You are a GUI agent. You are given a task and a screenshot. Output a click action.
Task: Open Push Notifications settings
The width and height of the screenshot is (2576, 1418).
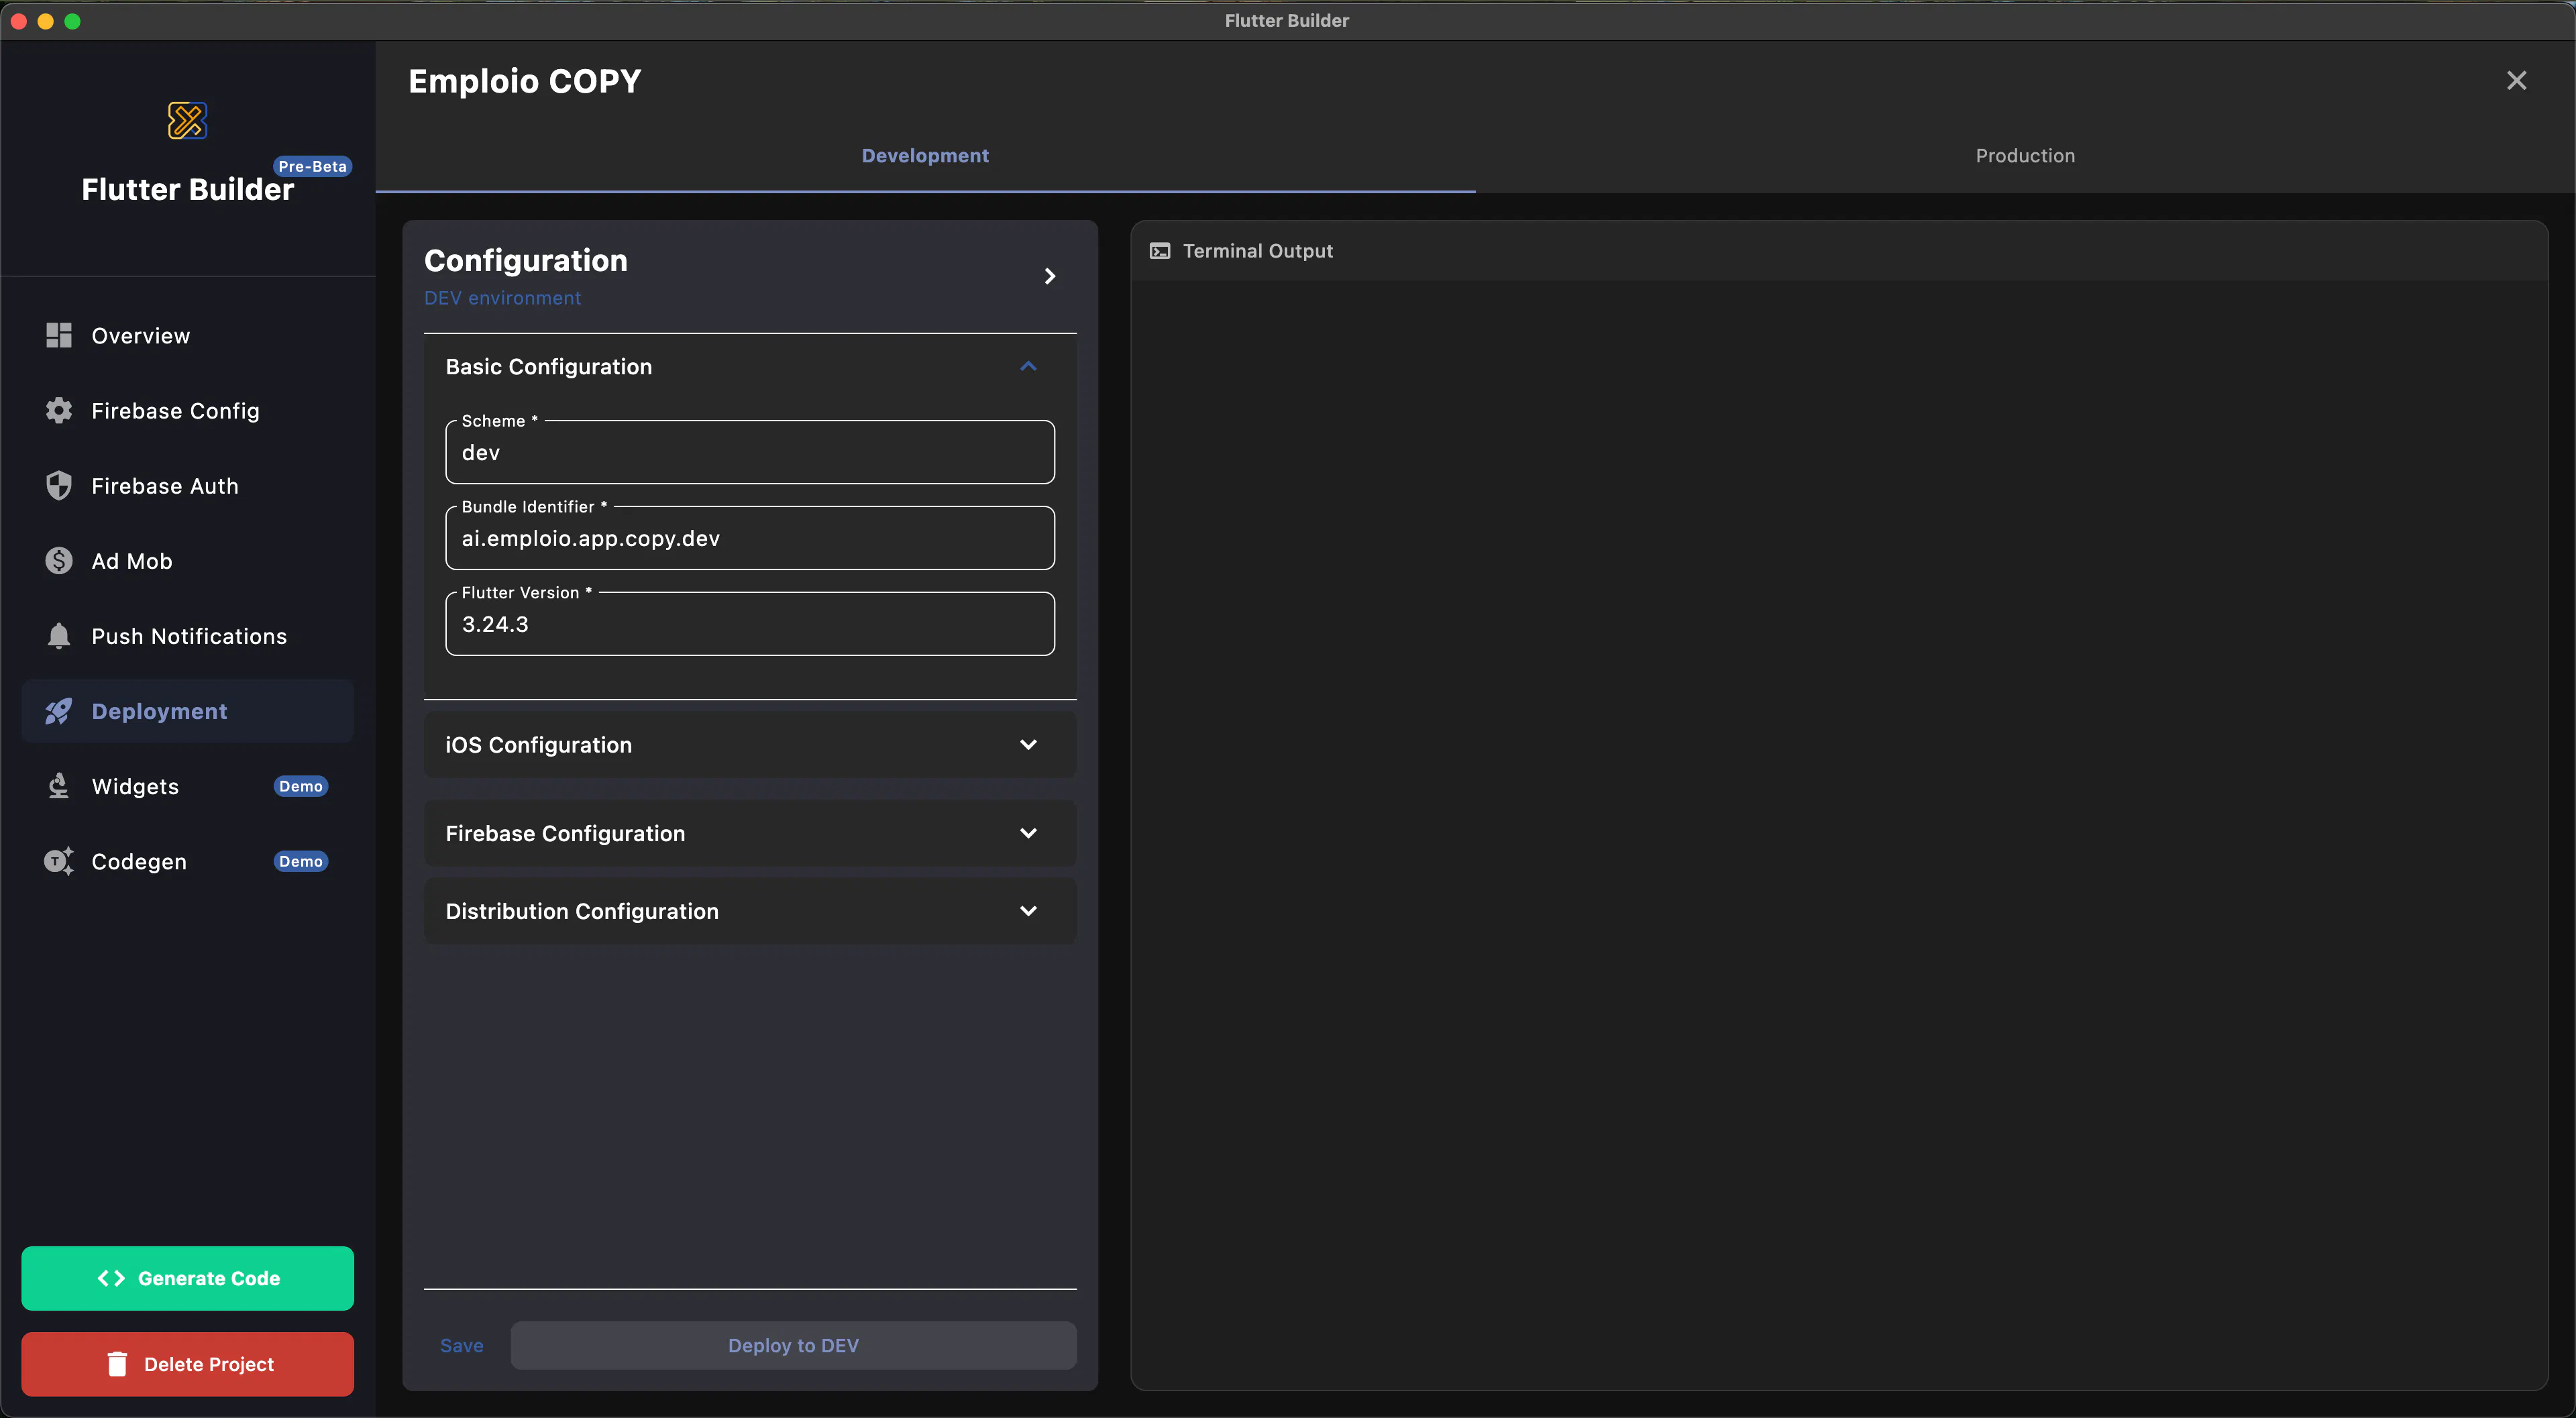pyautogui.click(x=187, y=636)
